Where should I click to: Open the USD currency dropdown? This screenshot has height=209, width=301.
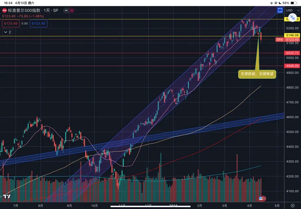[x=292, y=10]
